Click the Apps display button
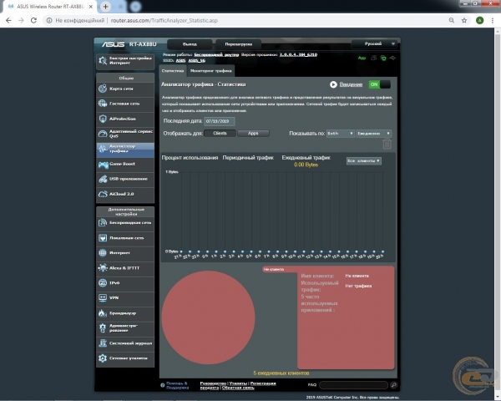 (x=253, y=134)
